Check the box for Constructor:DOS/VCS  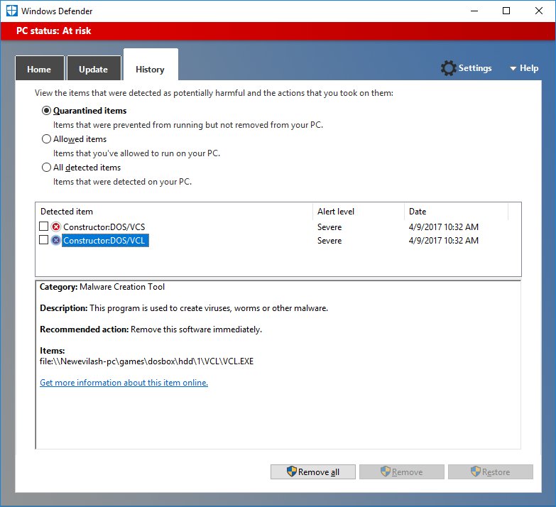point(43,227)
